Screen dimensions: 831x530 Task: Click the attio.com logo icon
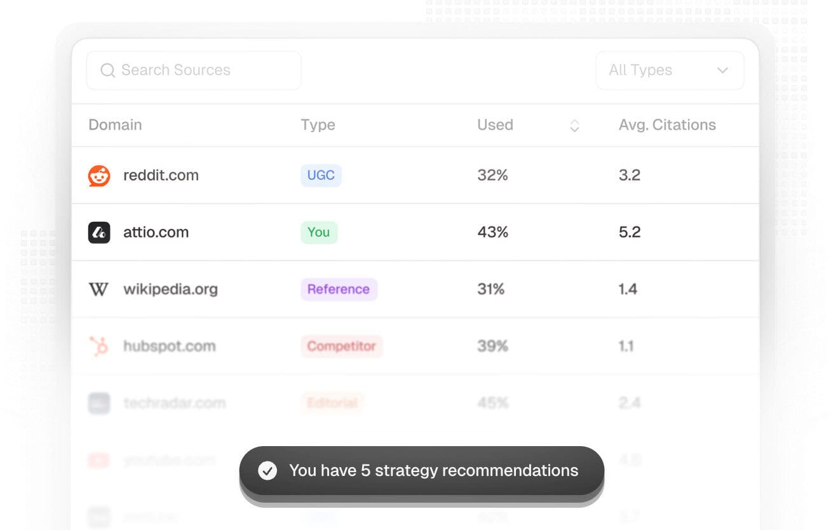99,232
